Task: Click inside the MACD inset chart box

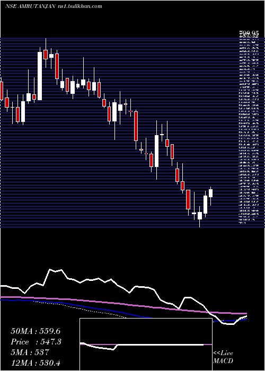Action: pos(146,344)
